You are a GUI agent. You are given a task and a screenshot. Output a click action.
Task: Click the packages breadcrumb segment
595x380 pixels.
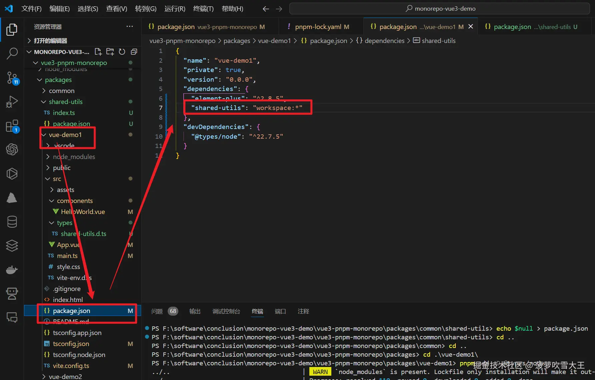237,41
